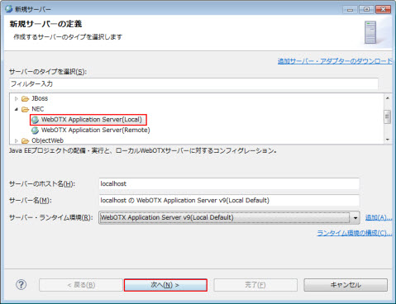Click the WebOTX Remote server globe icon
The height and width of the screenshot is (304, 396).
pyautogui.click(x=35, y=131)
